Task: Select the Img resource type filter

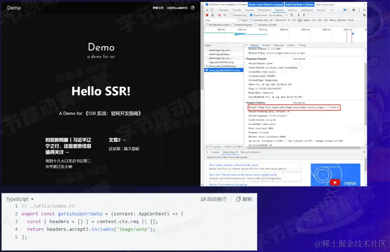Action: (x=300, y=20)
